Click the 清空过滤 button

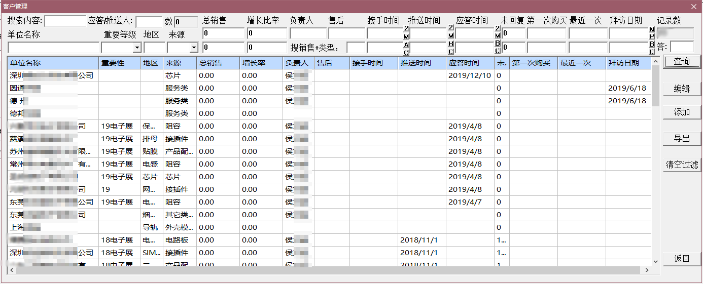click(682, 165)
